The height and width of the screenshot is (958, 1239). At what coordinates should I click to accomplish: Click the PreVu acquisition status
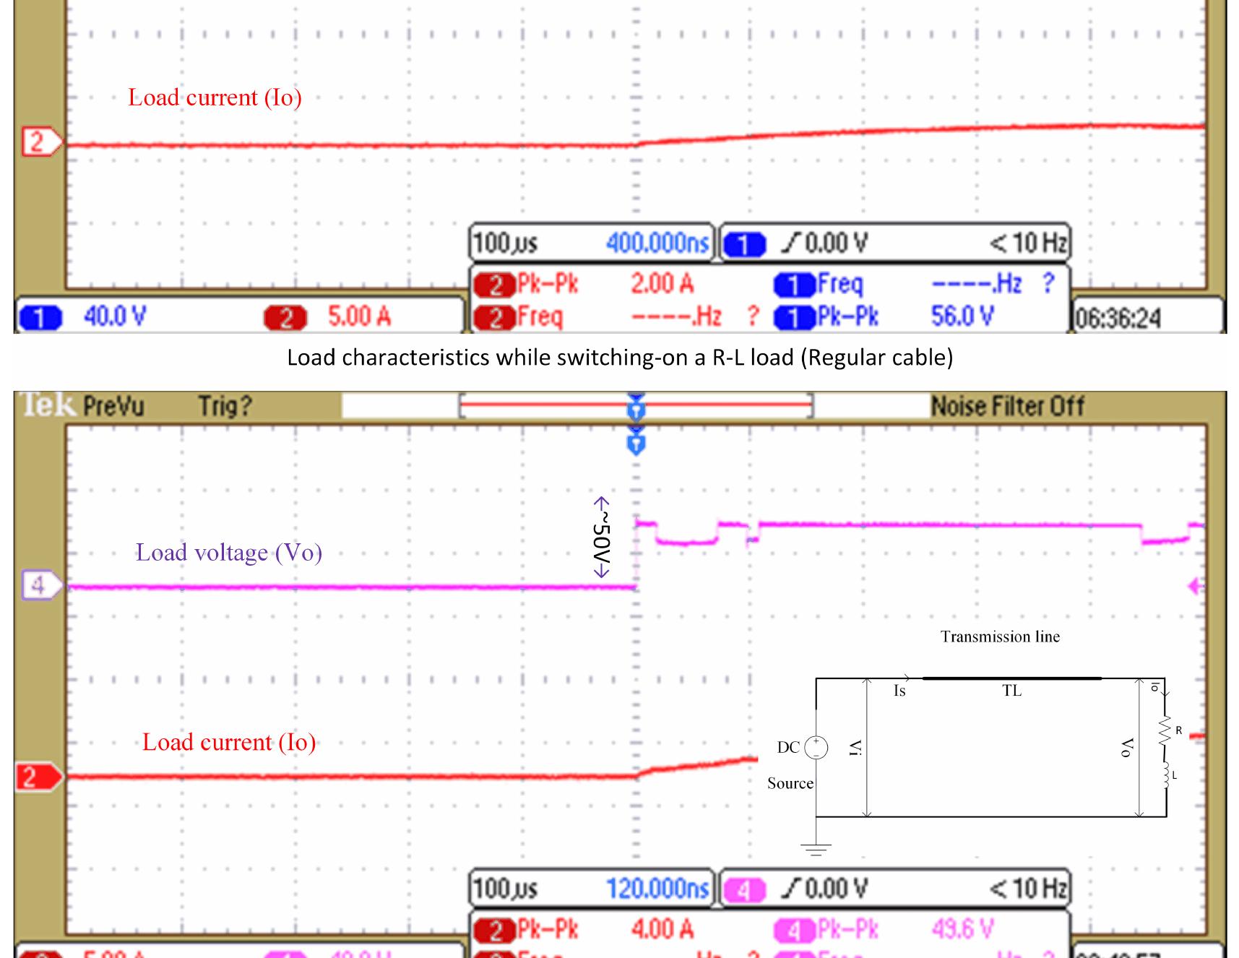coord(113,406)
